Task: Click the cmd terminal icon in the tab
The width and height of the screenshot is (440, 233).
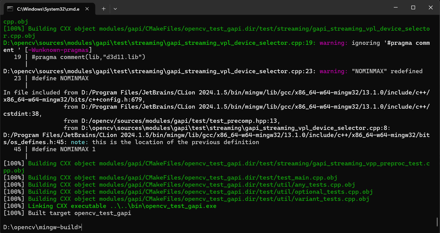Action: coord(10,9)
